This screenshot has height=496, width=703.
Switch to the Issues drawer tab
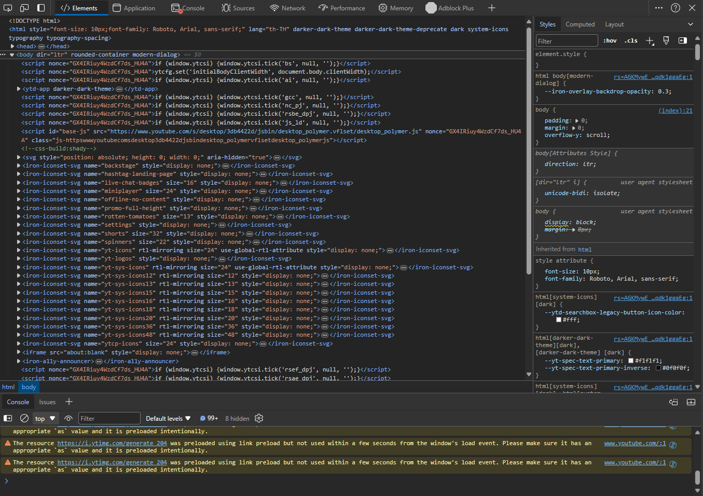tap(47, 402)
